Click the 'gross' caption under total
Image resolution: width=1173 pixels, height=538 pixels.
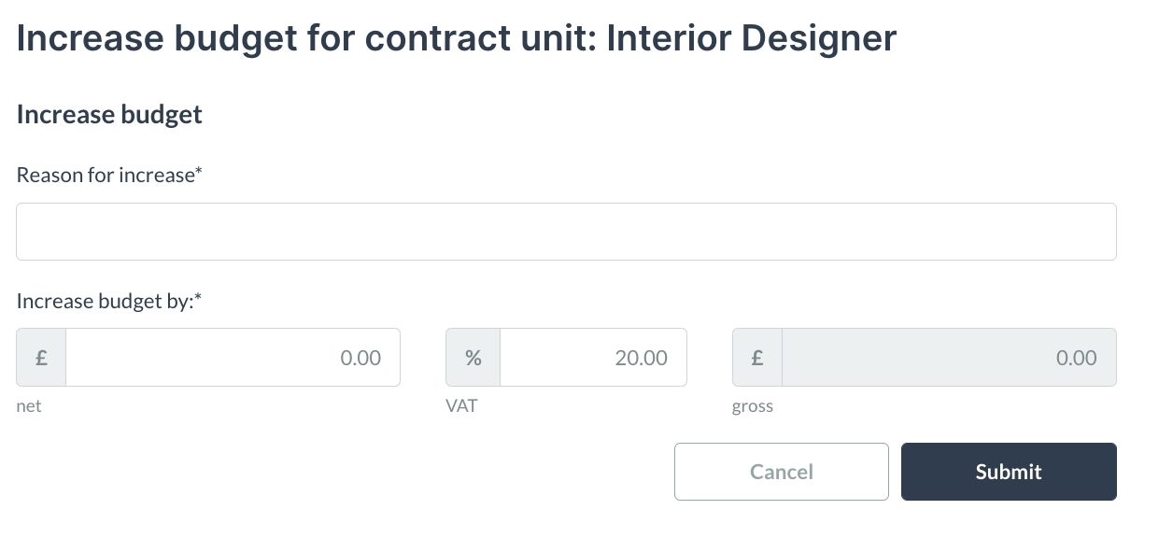tap(753, 407)
